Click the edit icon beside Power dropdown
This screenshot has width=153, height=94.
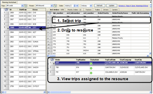click(x=55, y=6)
